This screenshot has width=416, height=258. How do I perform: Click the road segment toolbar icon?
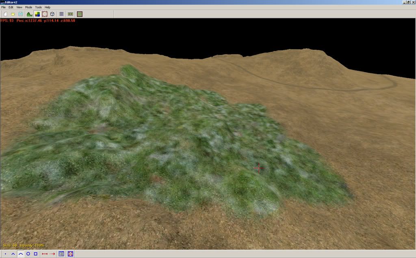[70, 14]
